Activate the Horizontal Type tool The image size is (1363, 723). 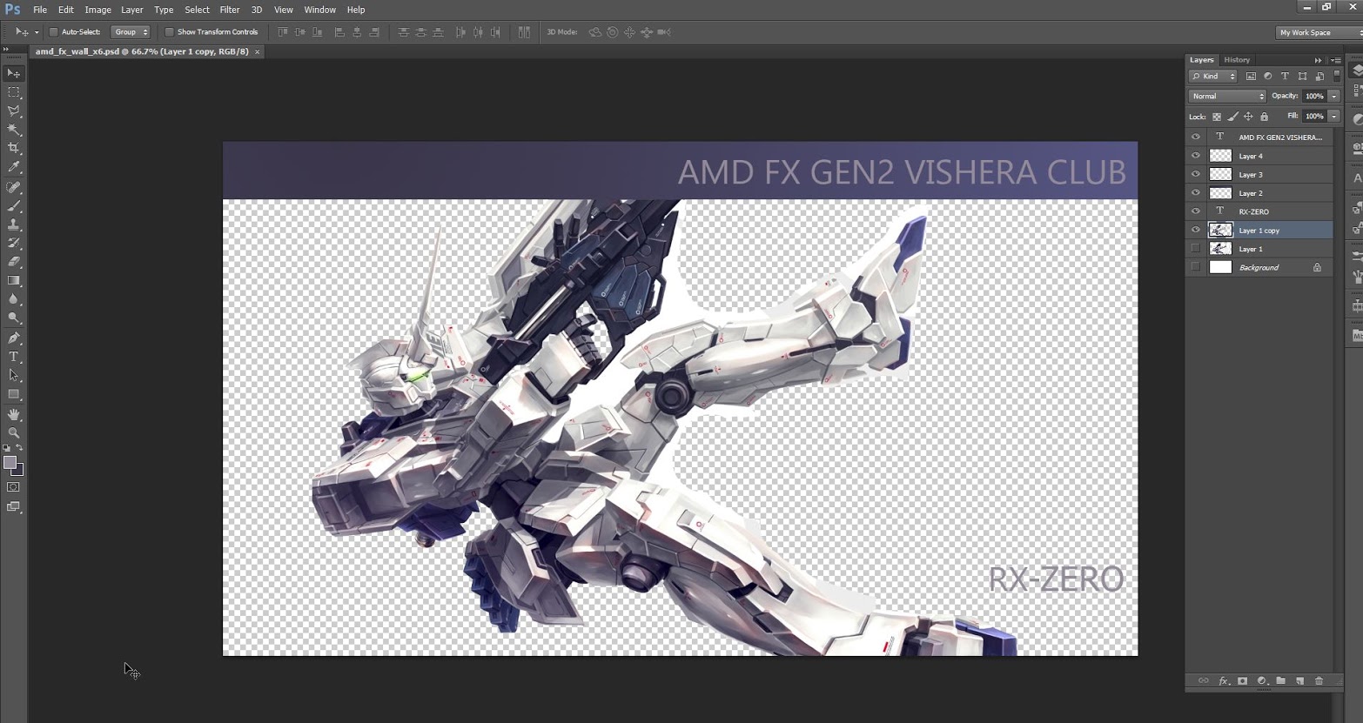click(x=14, y=357)
